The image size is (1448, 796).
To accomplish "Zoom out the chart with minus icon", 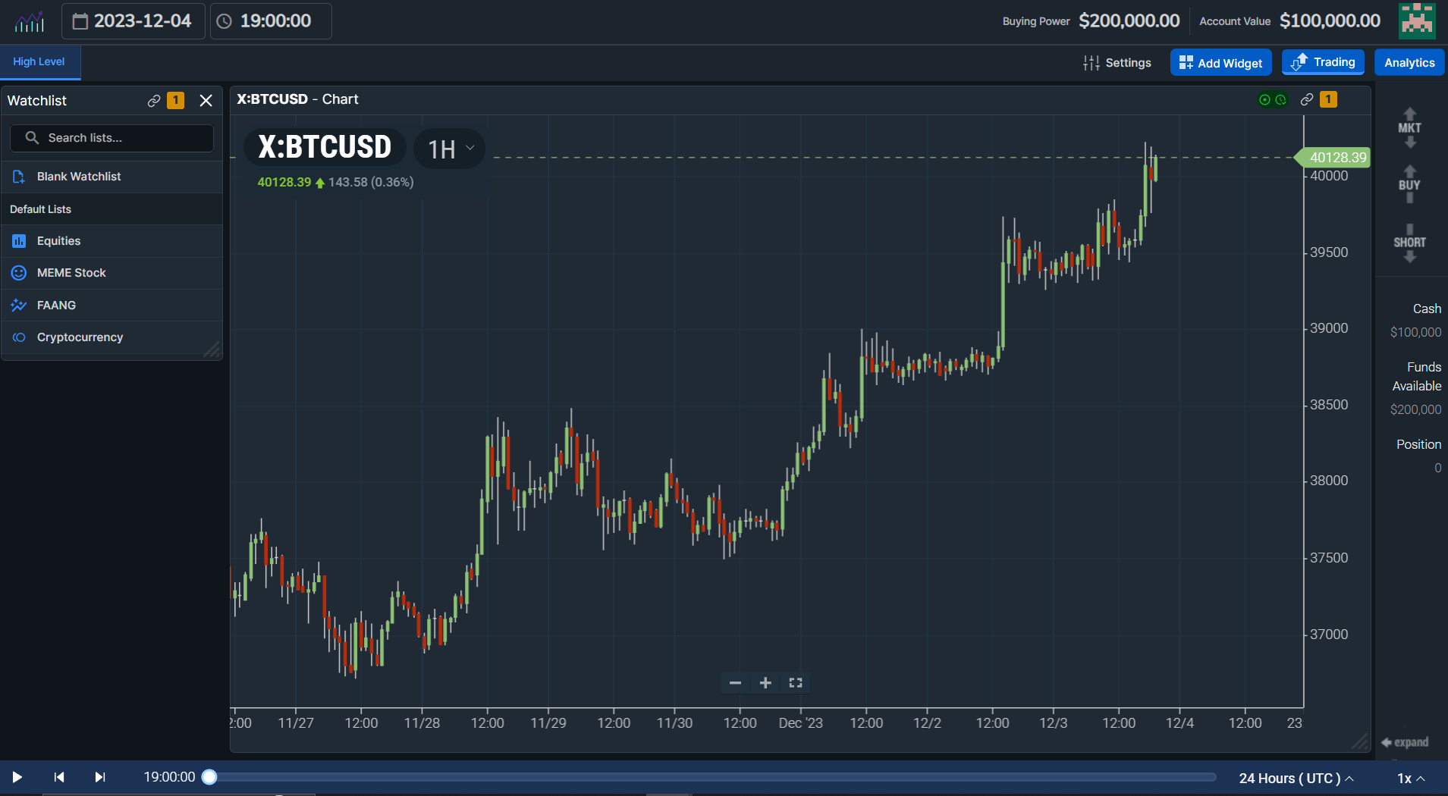I will click(x=735, y=683).
